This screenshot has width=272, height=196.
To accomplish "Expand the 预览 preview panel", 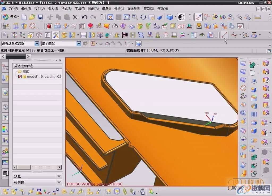I will pos(59,176).
